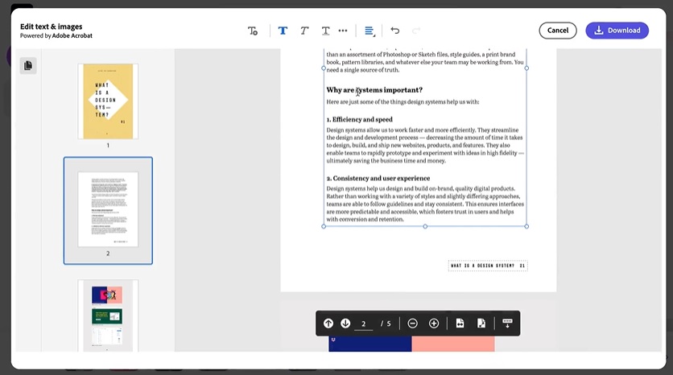The height and width of the screenshot is (375, 673).
Task: Click the Cancel button
Action: coord(558,31)
